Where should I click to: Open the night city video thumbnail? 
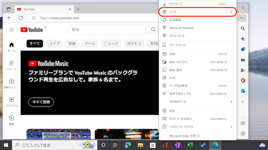(127, 134)
